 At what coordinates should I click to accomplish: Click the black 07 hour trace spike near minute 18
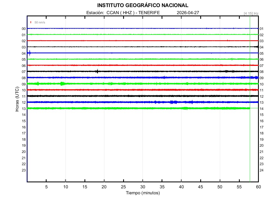[x=97, y=71]
